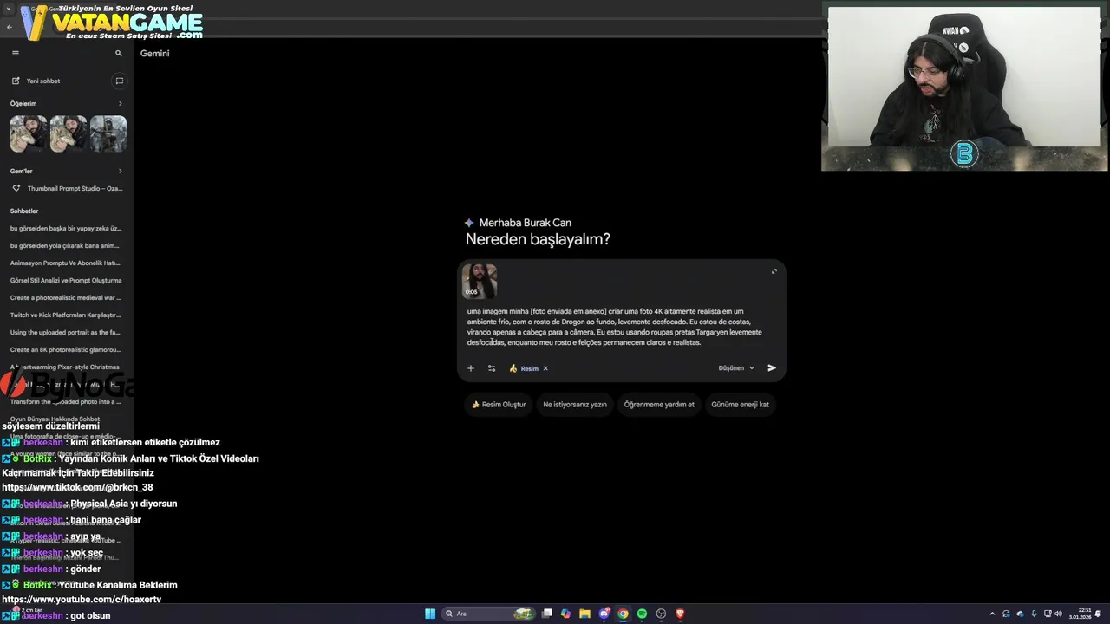Expand the Öğelerim section arrow

point(121,103)
